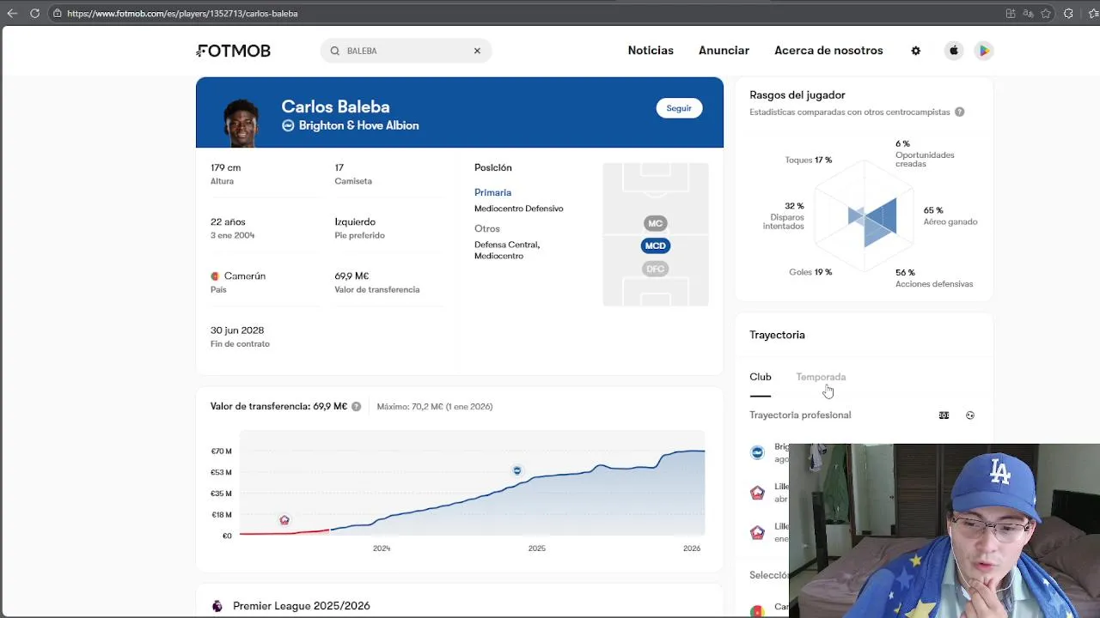Image resolution: width=1100 pixels, height=618 pixels.
Task: Focus the search field containing BALEBA
Action: [406, 51]
